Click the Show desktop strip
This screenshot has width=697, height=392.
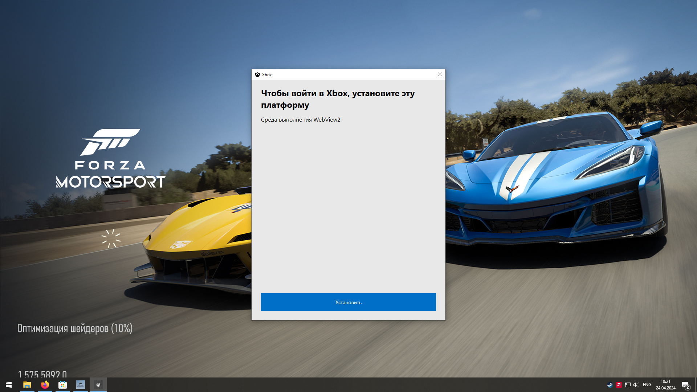coord(696,385)
